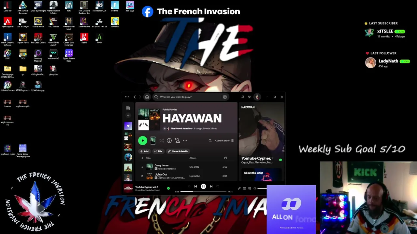Sort the tracklist by Title column
Image resolution: width=417 pixels, height=234 pixels.
pyautogui.click(x=148, y=158)
